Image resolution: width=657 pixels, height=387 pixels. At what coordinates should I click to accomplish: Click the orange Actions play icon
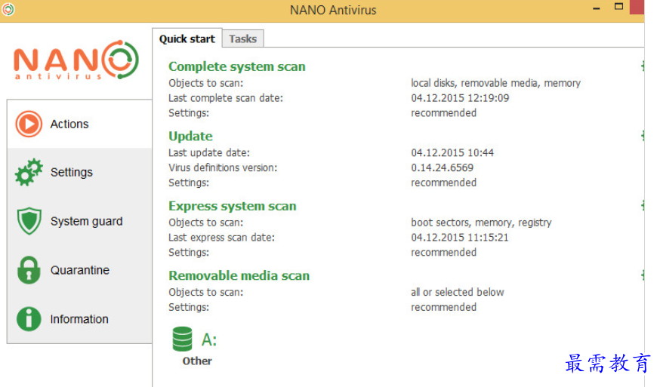pos(29,124)
